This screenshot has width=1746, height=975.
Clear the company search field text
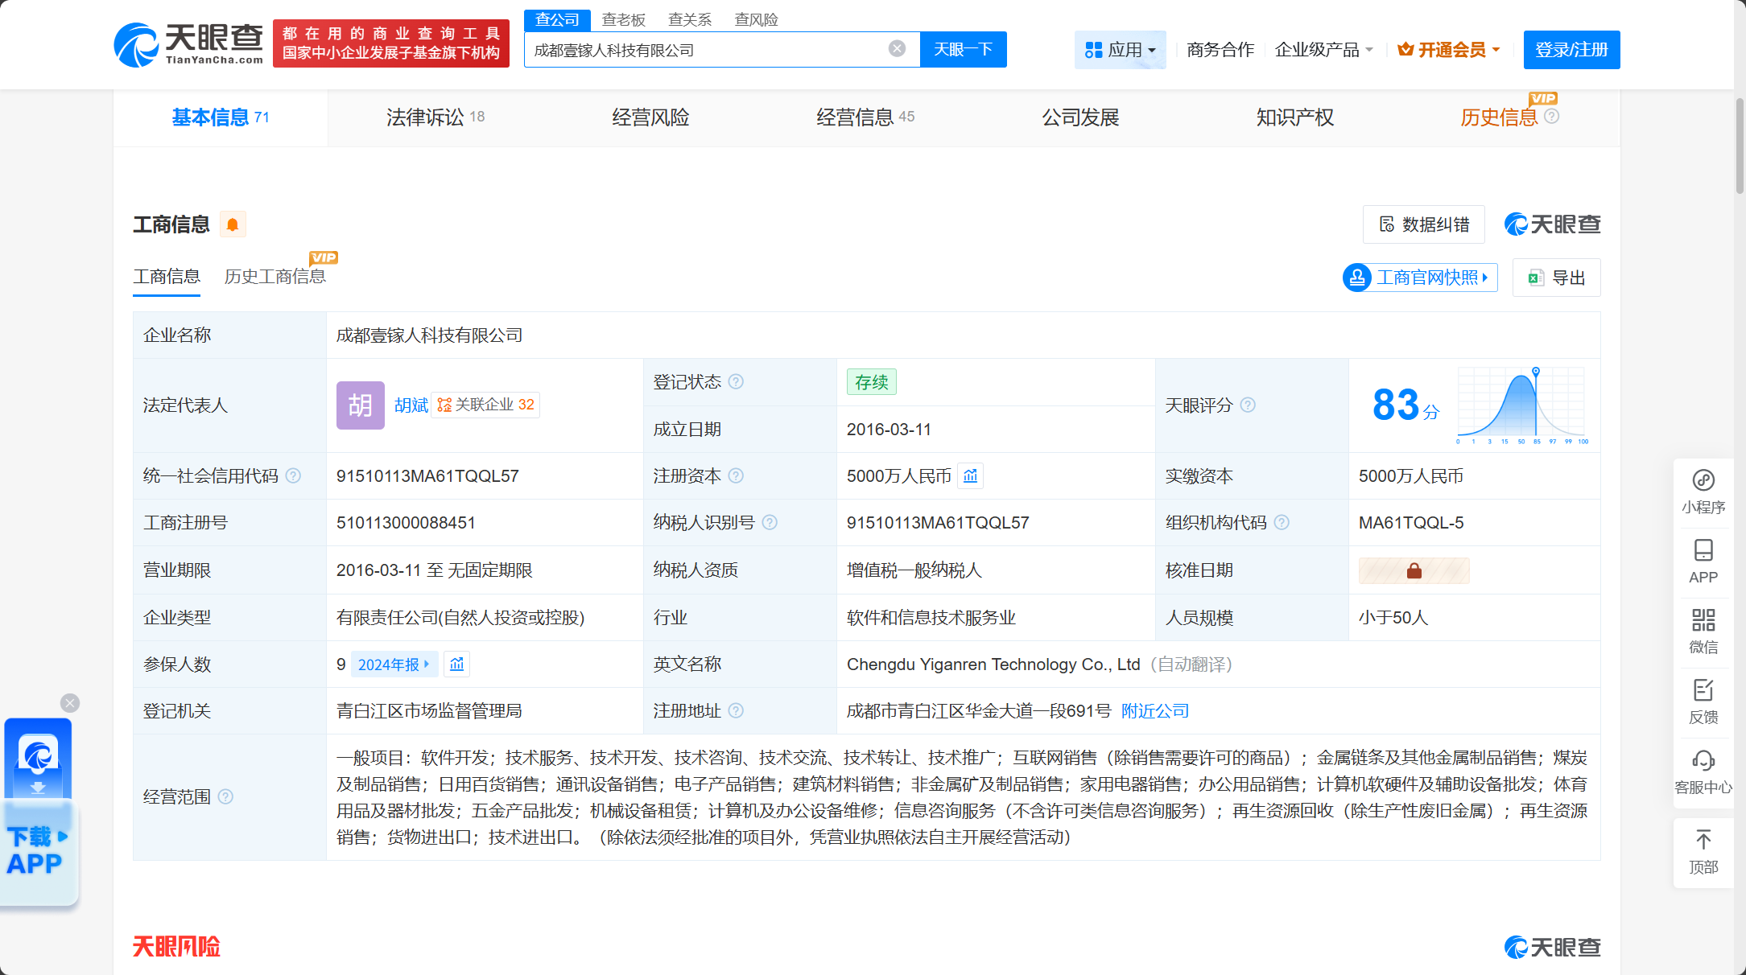[x=897, y=49]
